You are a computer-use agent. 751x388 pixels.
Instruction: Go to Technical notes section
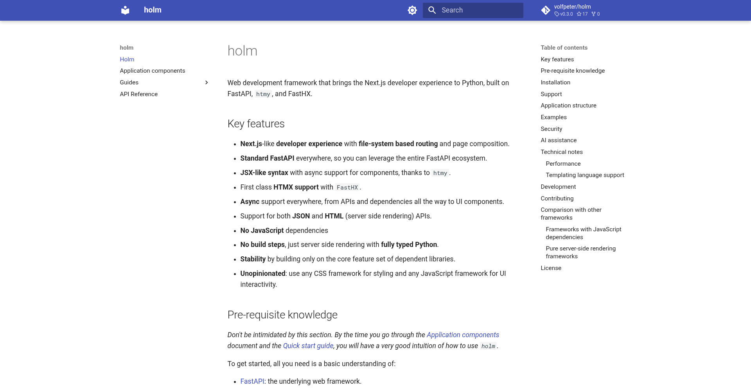pos(561,152)
